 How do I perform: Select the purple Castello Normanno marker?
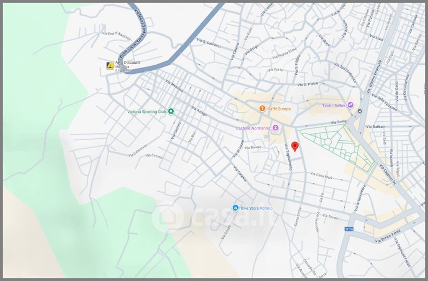276,128
